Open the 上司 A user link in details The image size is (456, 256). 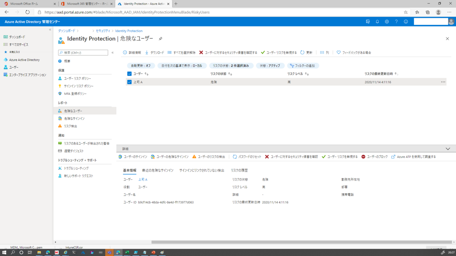click(x=142, y=179)
